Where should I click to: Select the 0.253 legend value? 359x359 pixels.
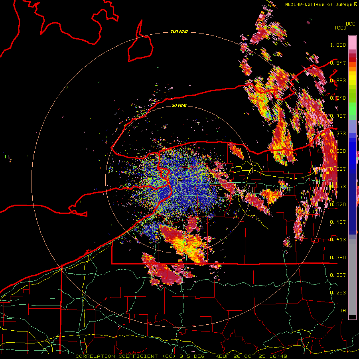(338, 293)
